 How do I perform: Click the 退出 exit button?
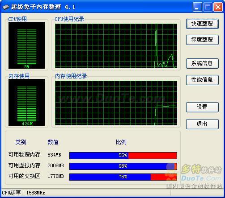coord(202,124)
